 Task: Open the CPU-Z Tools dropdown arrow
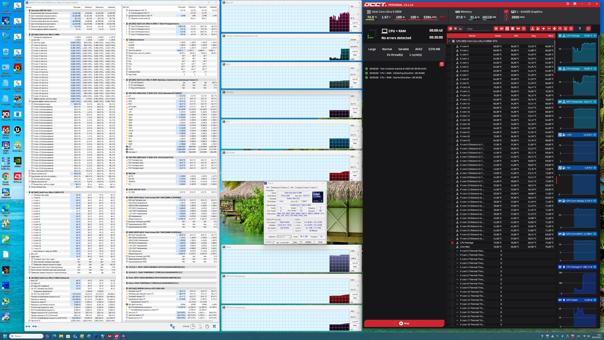300,242
